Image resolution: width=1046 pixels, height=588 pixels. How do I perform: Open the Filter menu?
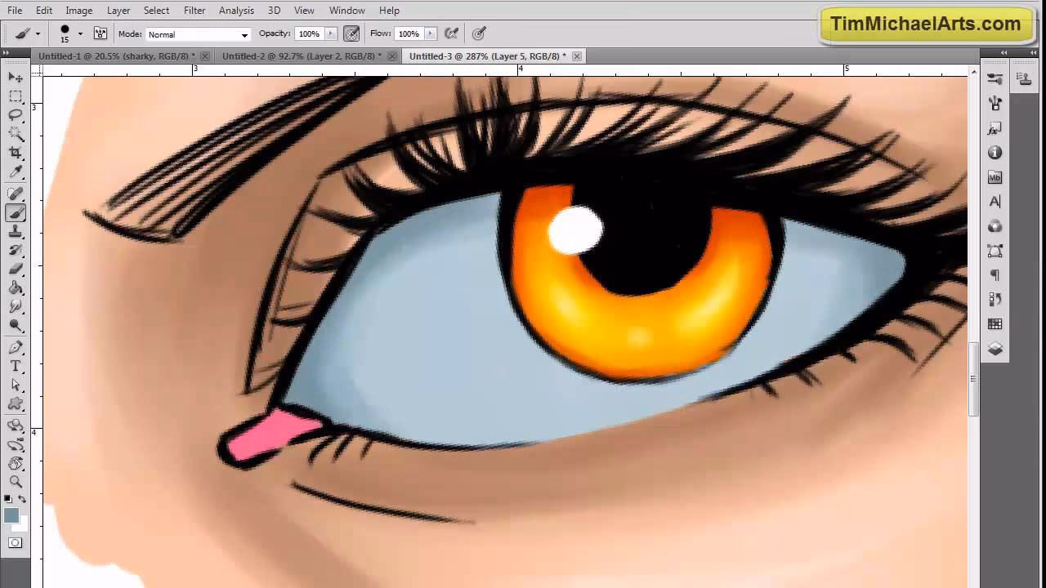(194, 11)
